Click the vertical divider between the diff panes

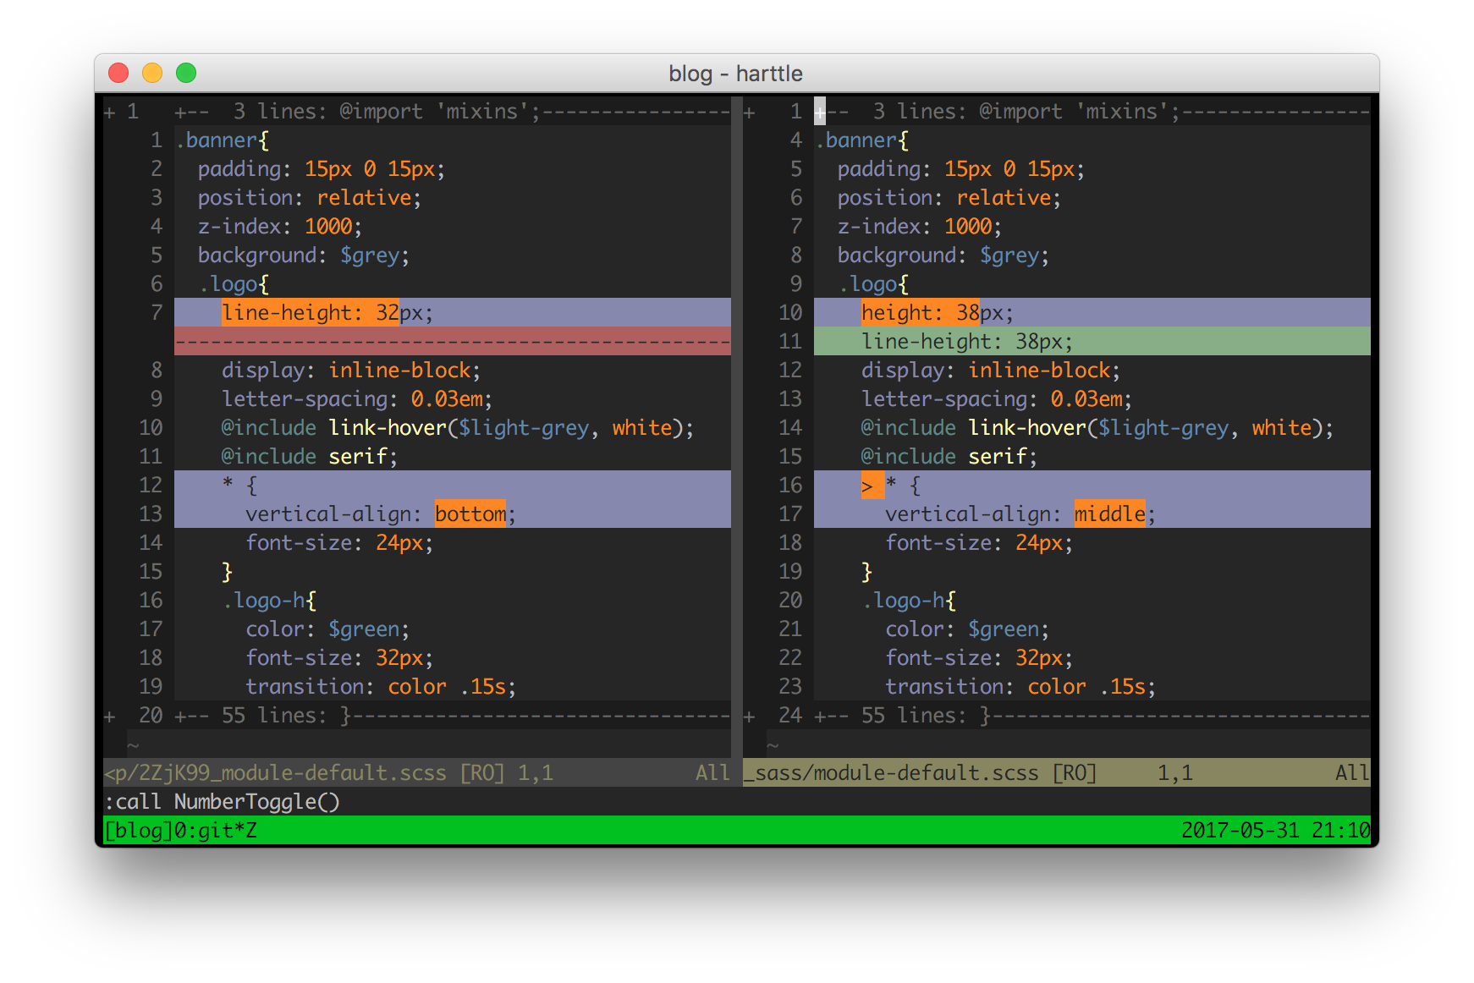pos(737,423)
